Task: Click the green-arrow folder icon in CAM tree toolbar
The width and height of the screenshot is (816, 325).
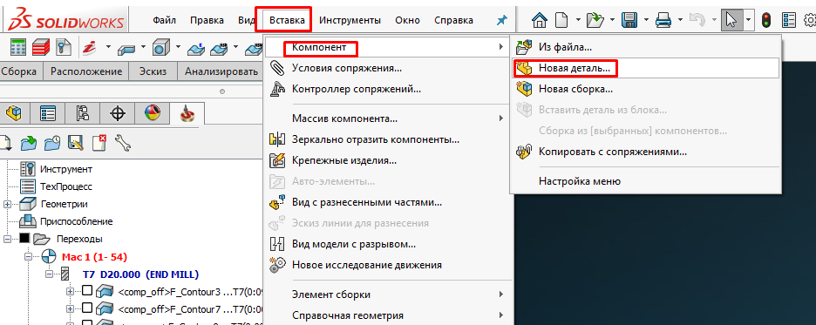Action: [x=29, y=143]
